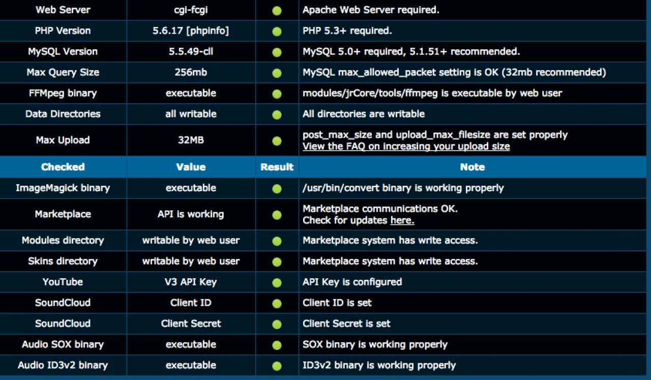
Task: Follow the 'here.' check for updates link
Action: point(402,221)
